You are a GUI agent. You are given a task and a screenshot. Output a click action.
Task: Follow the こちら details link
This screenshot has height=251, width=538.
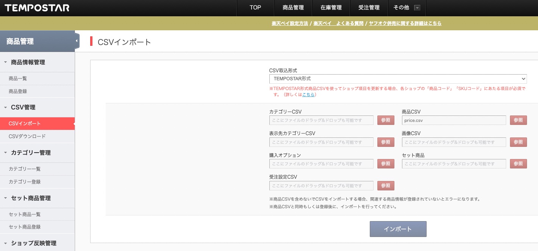click(x=308, y=95)
